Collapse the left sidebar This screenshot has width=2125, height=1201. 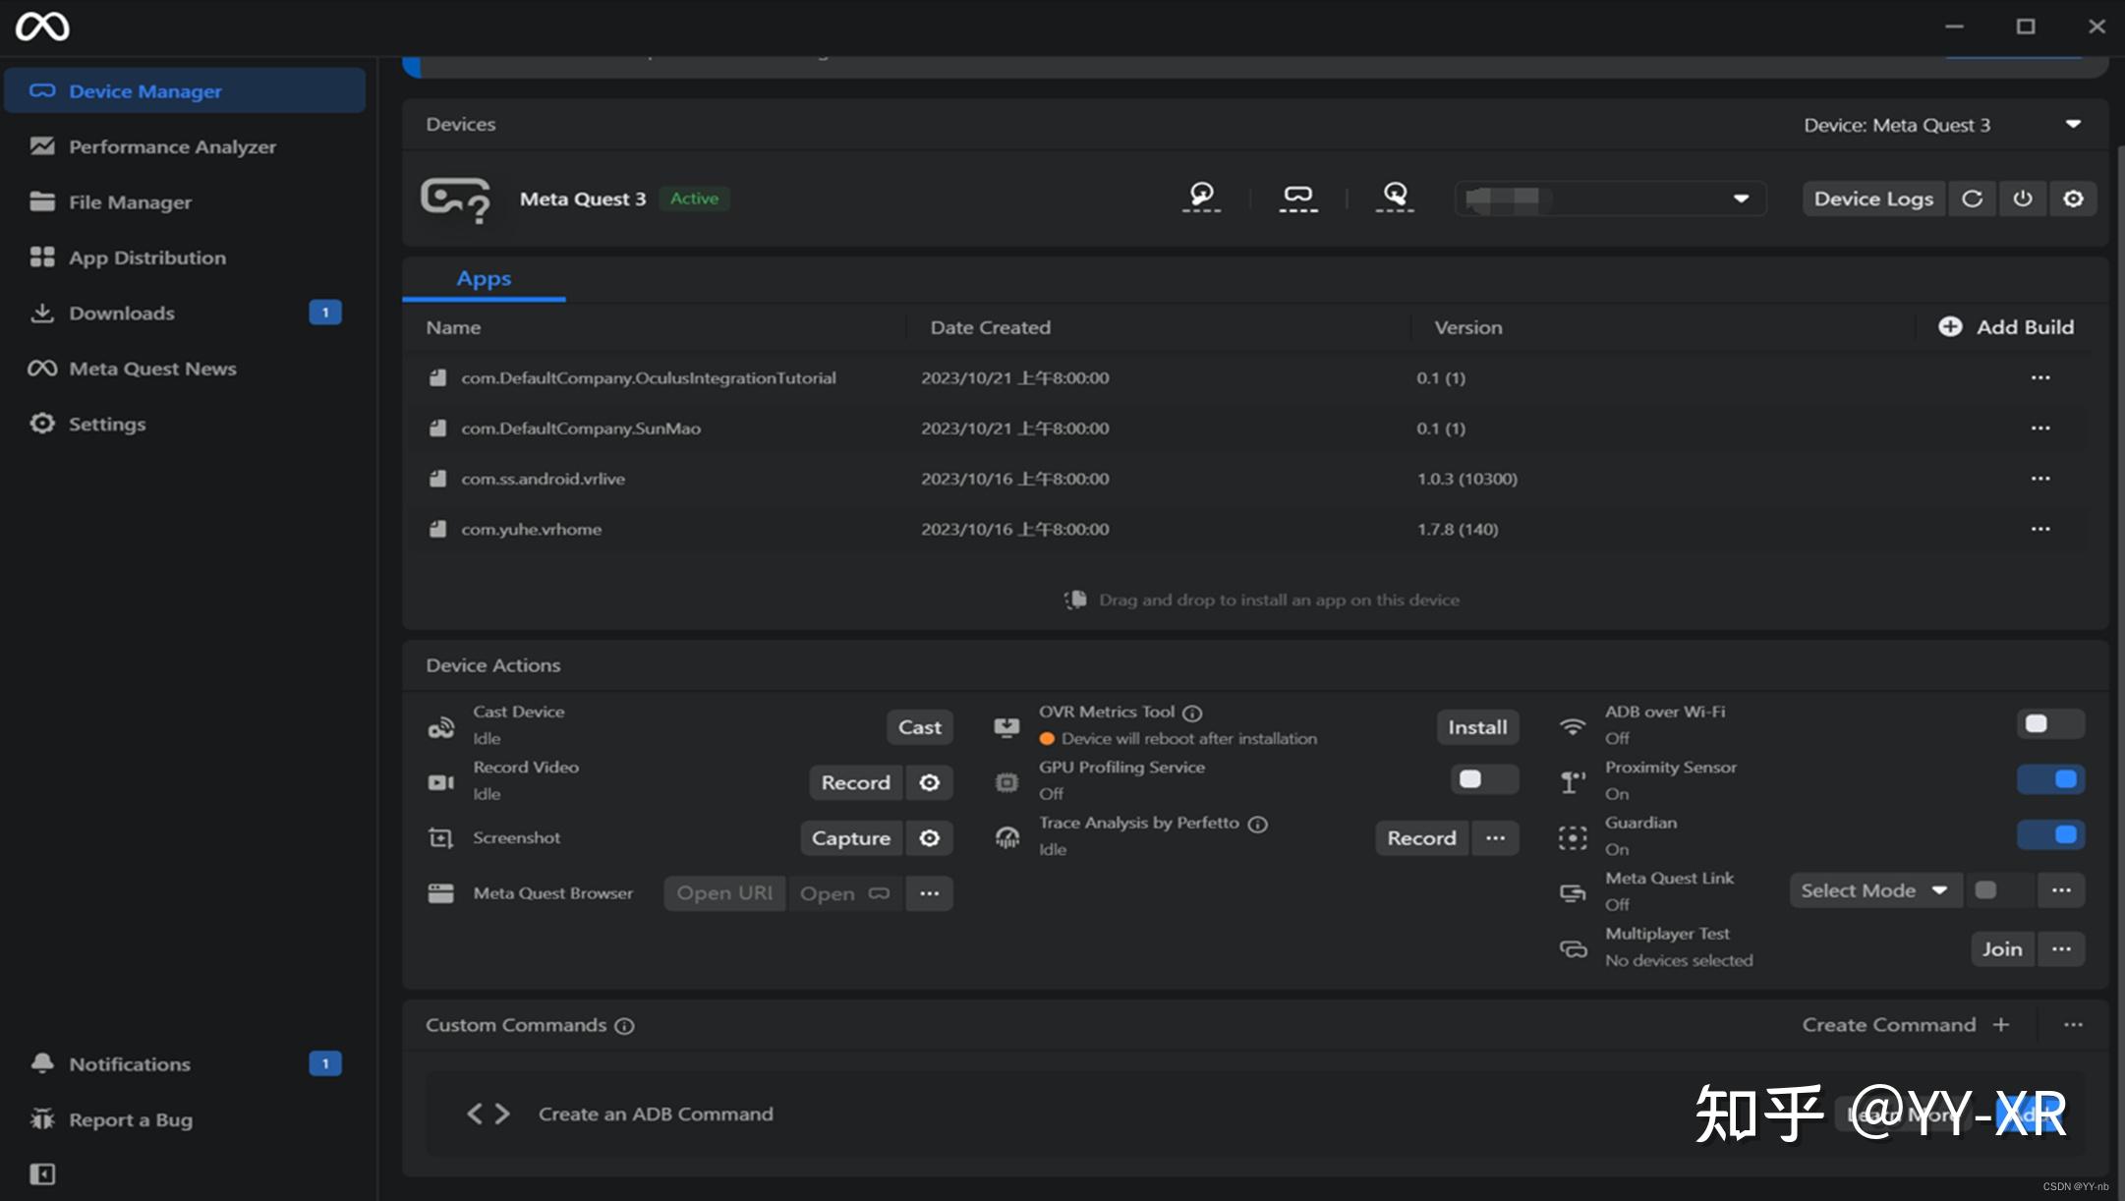[41, 1173]
